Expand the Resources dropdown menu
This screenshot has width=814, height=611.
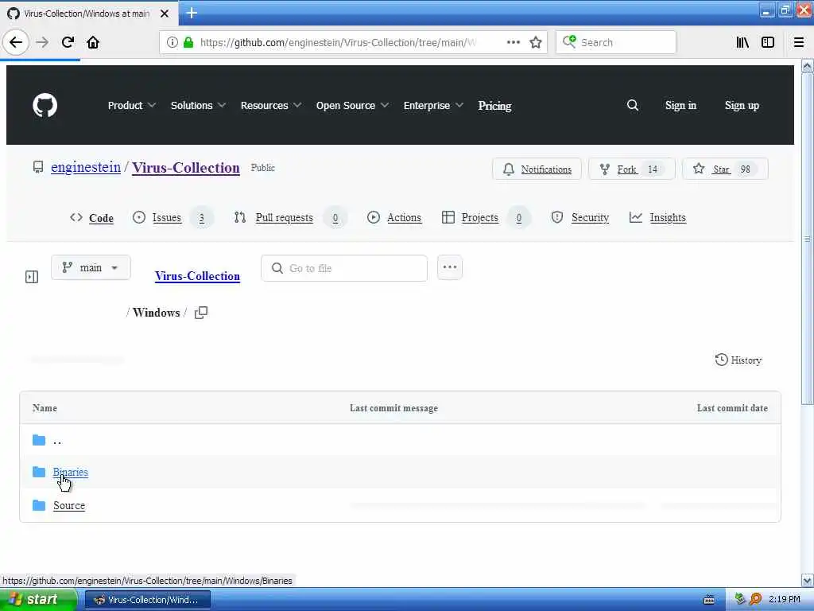270,106
